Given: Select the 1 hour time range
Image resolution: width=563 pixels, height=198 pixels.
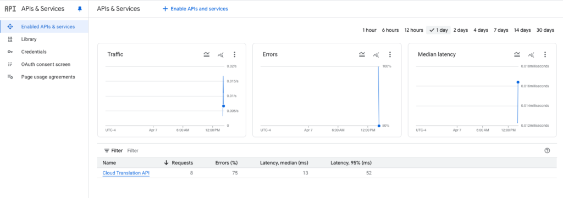Looking at the screenshot, I should tap(369, 30).
